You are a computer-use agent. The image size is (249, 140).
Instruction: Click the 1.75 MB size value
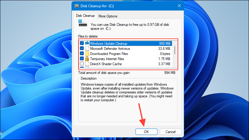[x=164, y=59]
